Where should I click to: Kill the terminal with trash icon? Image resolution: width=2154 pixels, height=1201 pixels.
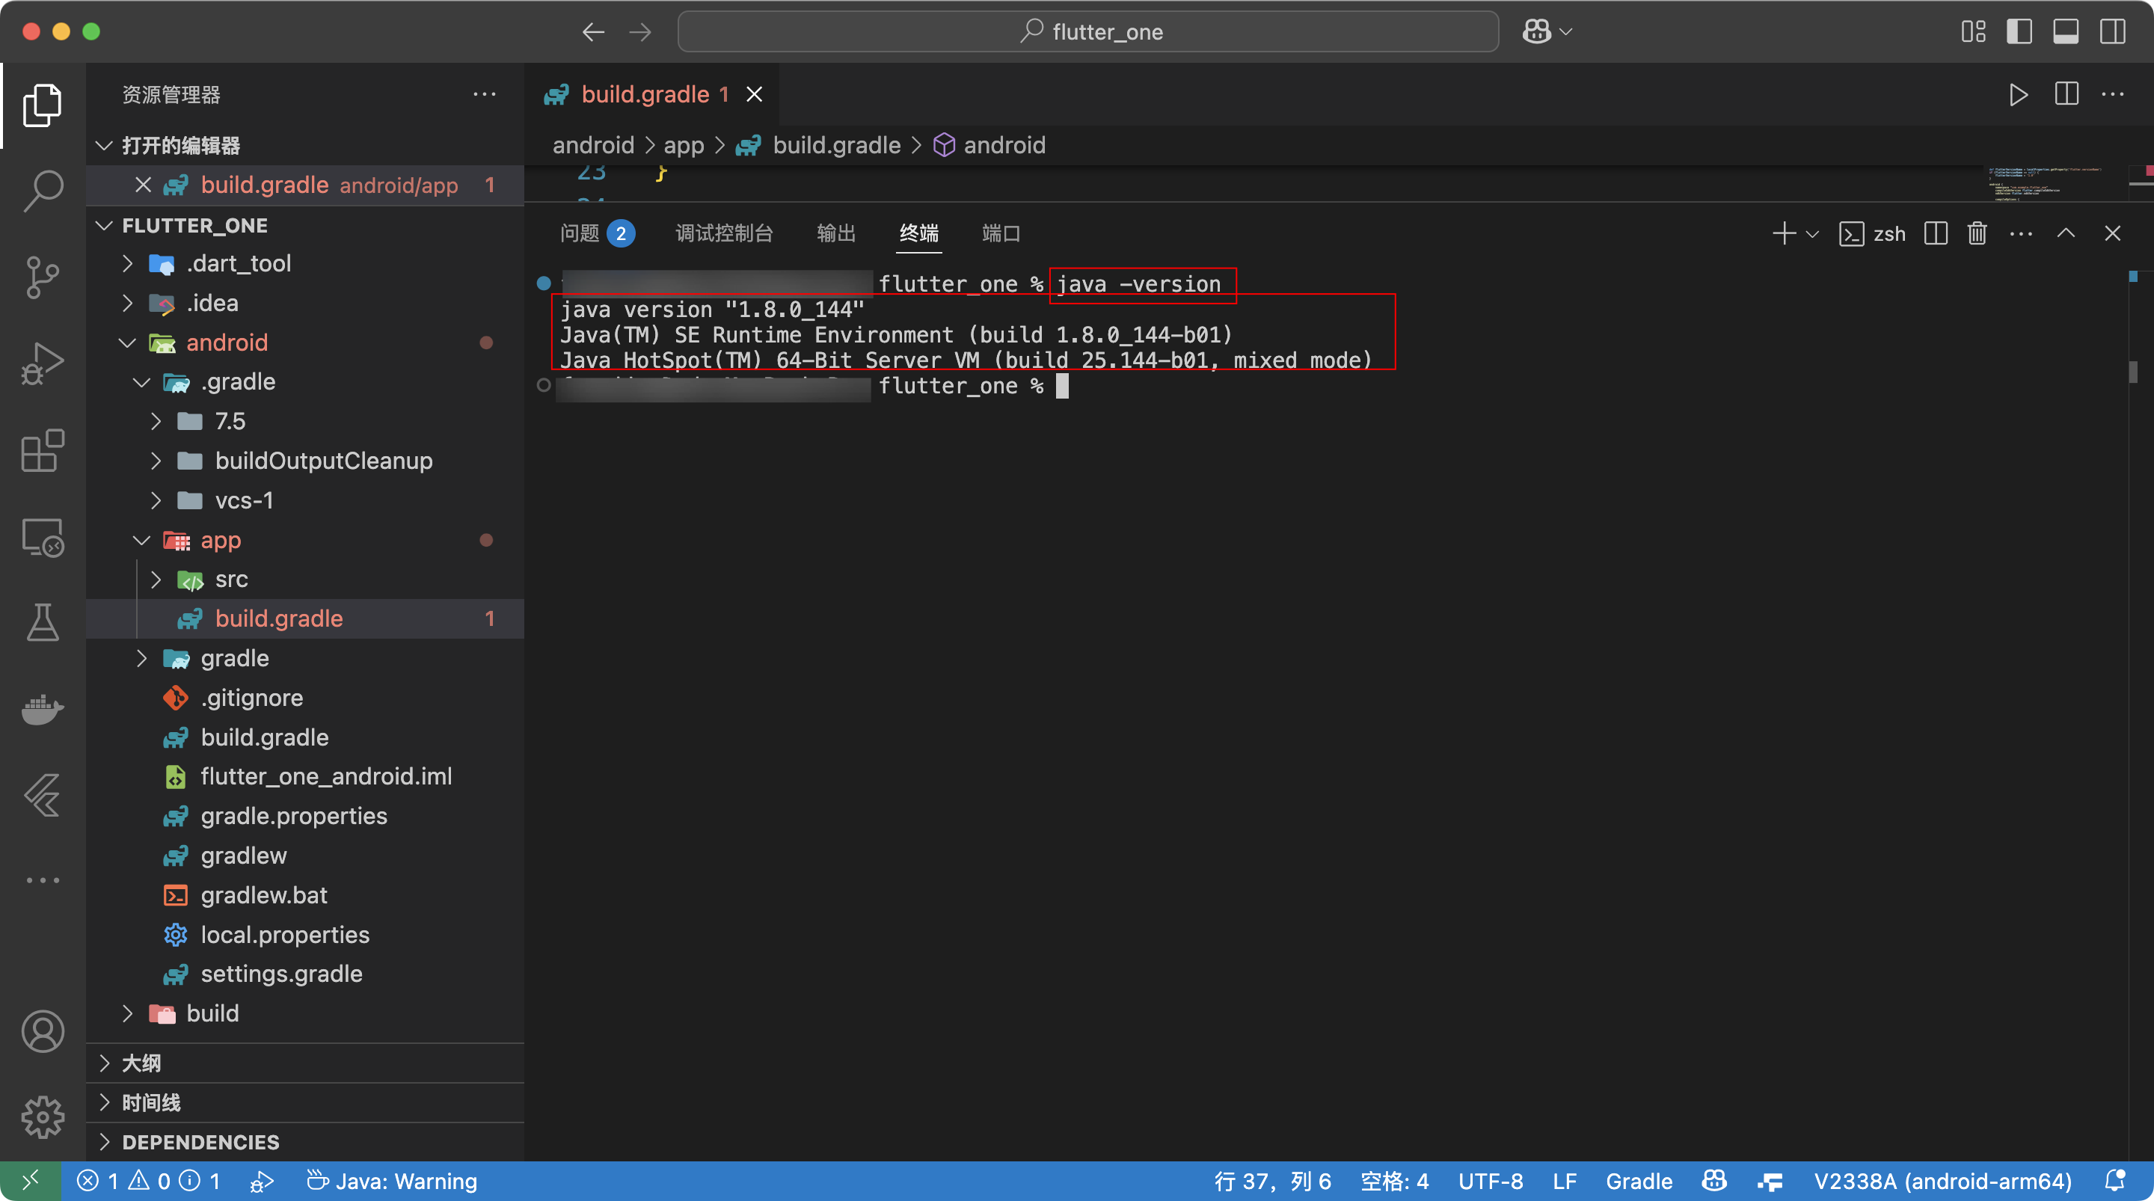1976,233
